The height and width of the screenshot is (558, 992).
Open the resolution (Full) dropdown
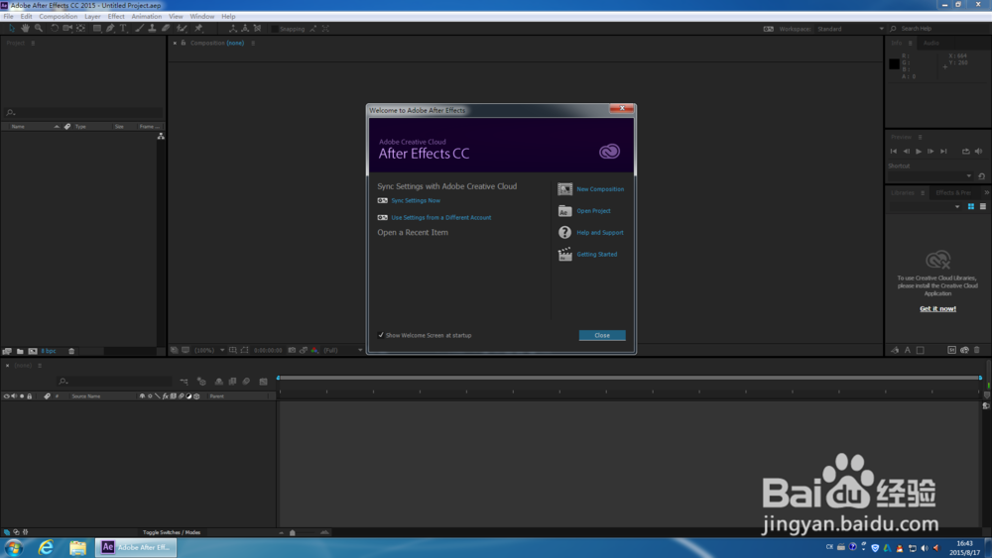(343, 350)
